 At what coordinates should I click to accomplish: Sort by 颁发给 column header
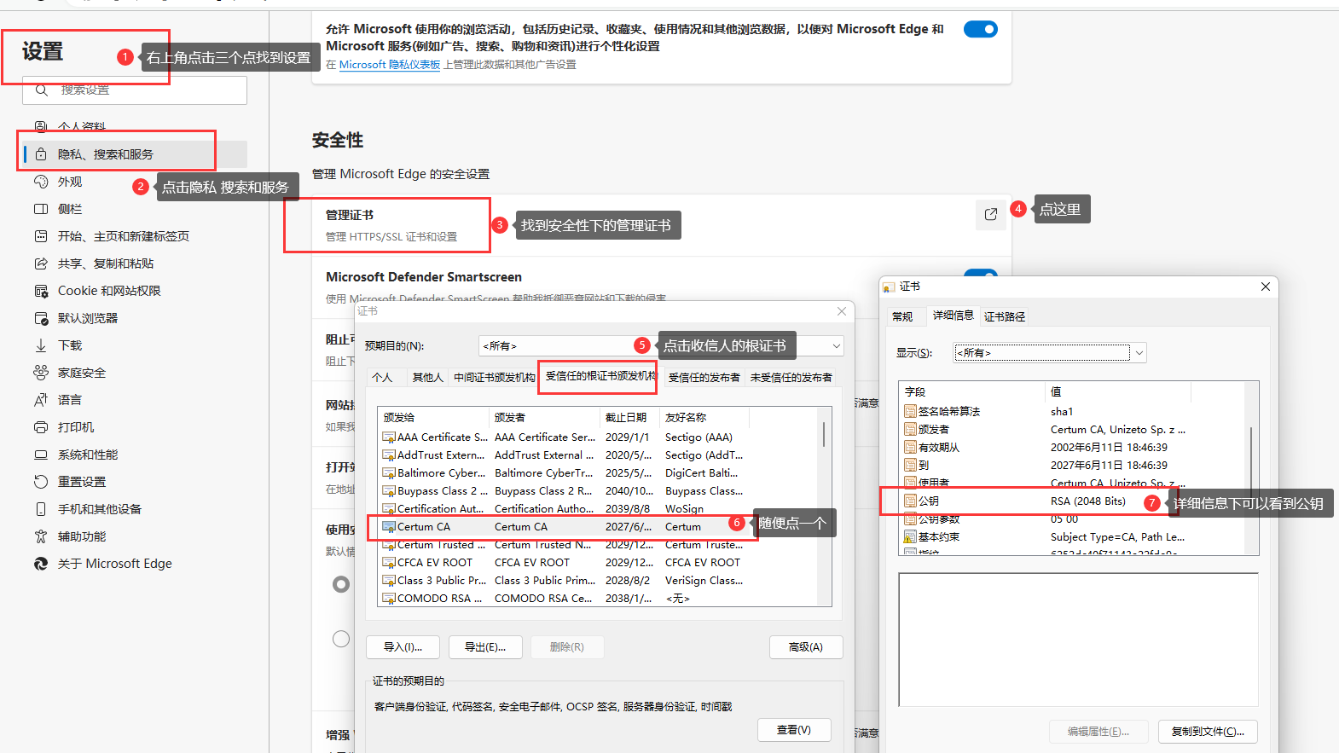click(434, 417)
